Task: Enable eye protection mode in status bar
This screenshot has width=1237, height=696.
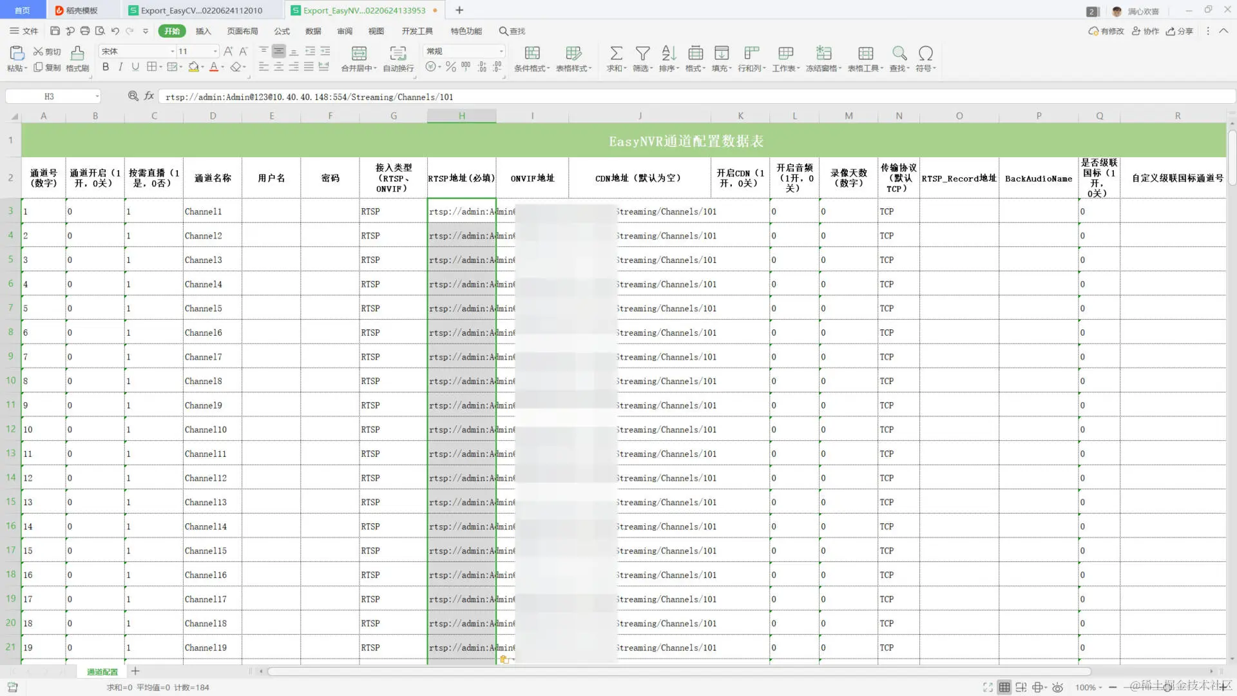Action: (x=1057, y=688)
